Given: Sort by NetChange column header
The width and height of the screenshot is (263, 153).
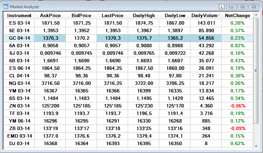Looking at the screenshot, I should tap(237, 16).
